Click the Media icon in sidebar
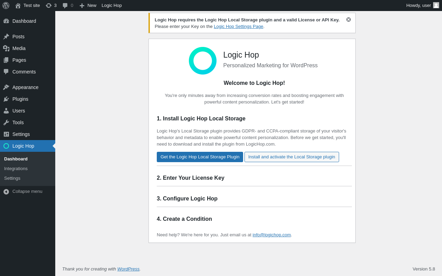The height and width of the screenshot is (276, 442). 6,48
